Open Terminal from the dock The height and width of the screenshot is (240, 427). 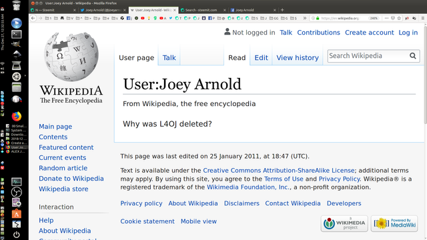tap(16, 34)
